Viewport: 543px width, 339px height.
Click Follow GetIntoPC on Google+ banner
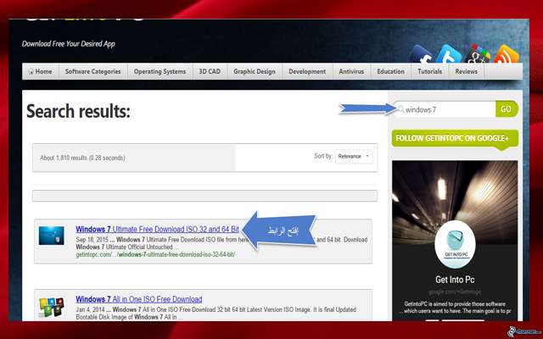(x=455, y=138)
